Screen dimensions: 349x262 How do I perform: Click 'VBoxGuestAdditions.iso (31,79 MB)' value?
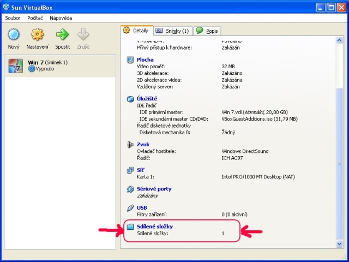click(x=260, y=119)
